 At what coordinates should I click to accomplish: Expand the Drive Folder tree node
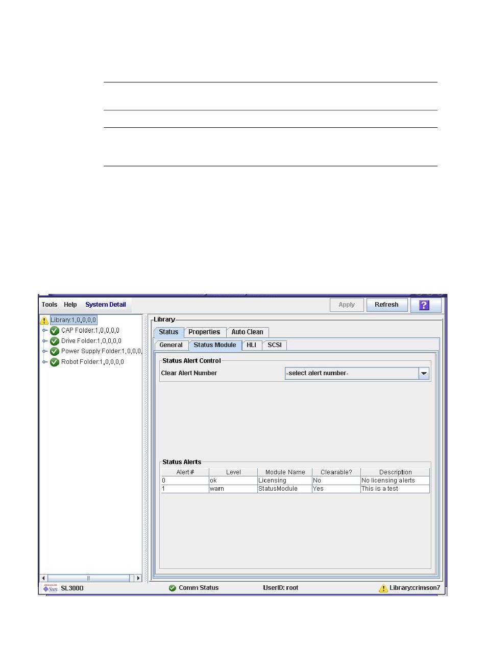point(45,341)
